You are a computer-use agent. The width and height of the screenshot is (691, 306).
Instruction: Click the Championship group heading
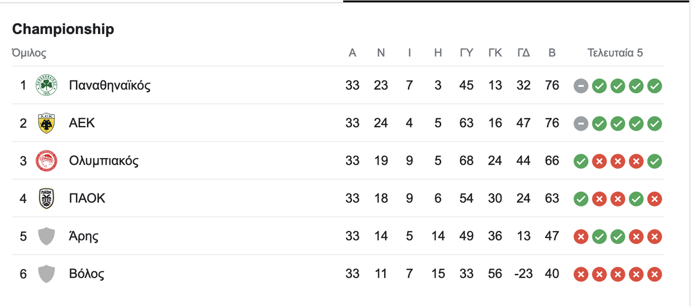tap(63, 29)
